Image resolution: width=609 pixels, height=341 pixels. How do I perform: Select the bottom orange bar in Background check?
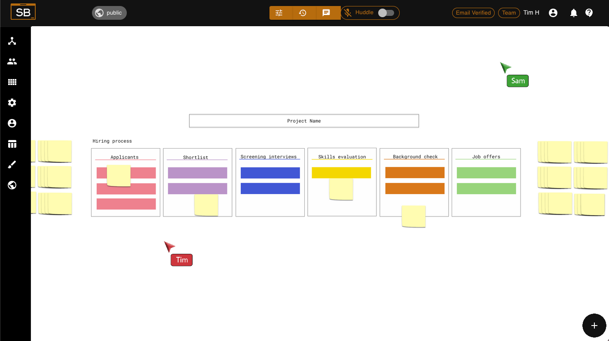point(415,189)
